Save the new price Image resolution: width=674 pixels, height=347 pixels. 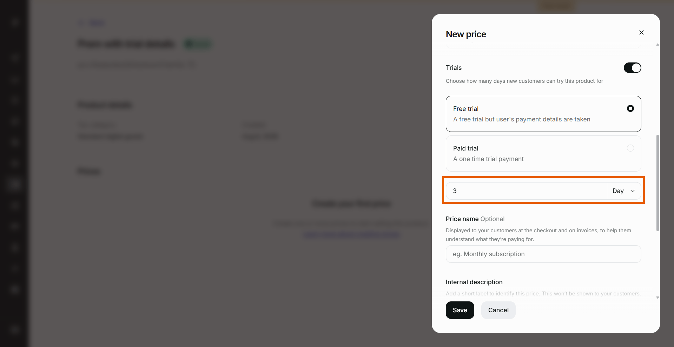pos(460,310)
